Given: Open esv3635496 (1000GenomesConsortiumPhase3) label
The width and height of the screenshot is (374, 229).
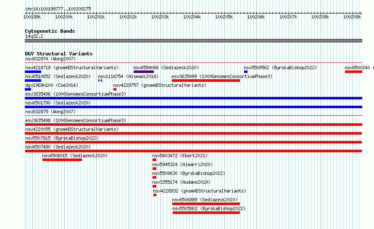Looking at the screenshot, I should point(76,94).
